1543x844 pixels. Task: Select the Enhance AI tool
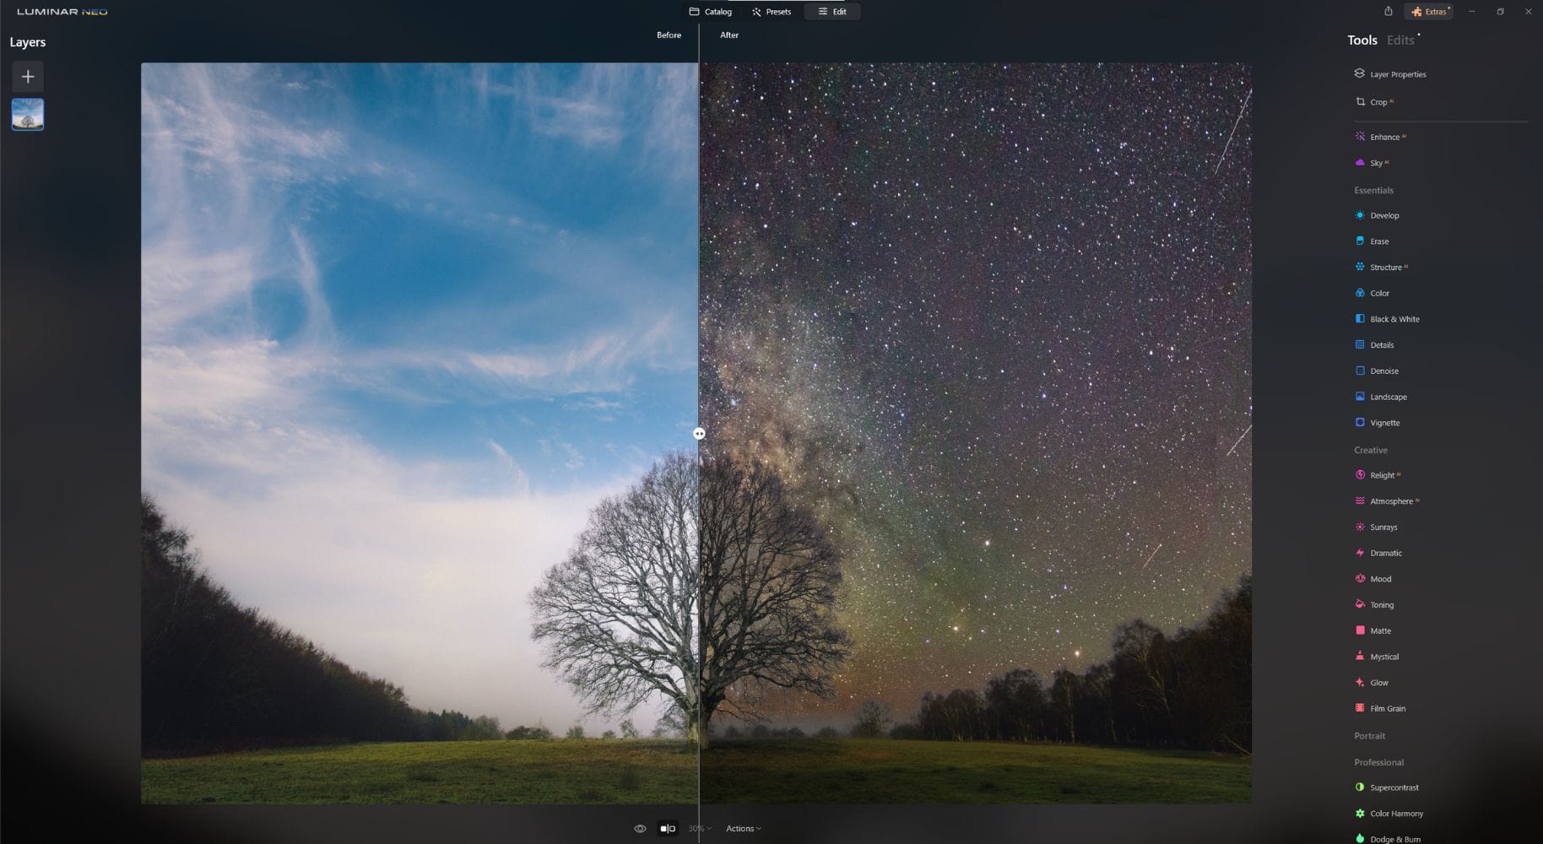[x=1384, y=136]
